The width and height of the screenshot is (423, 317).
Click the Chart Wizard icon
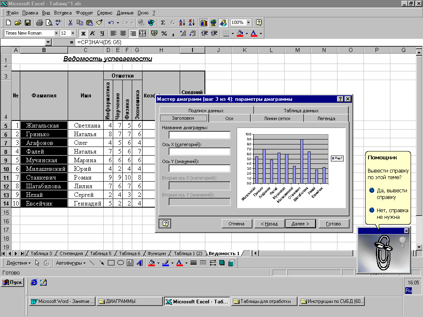204,23
